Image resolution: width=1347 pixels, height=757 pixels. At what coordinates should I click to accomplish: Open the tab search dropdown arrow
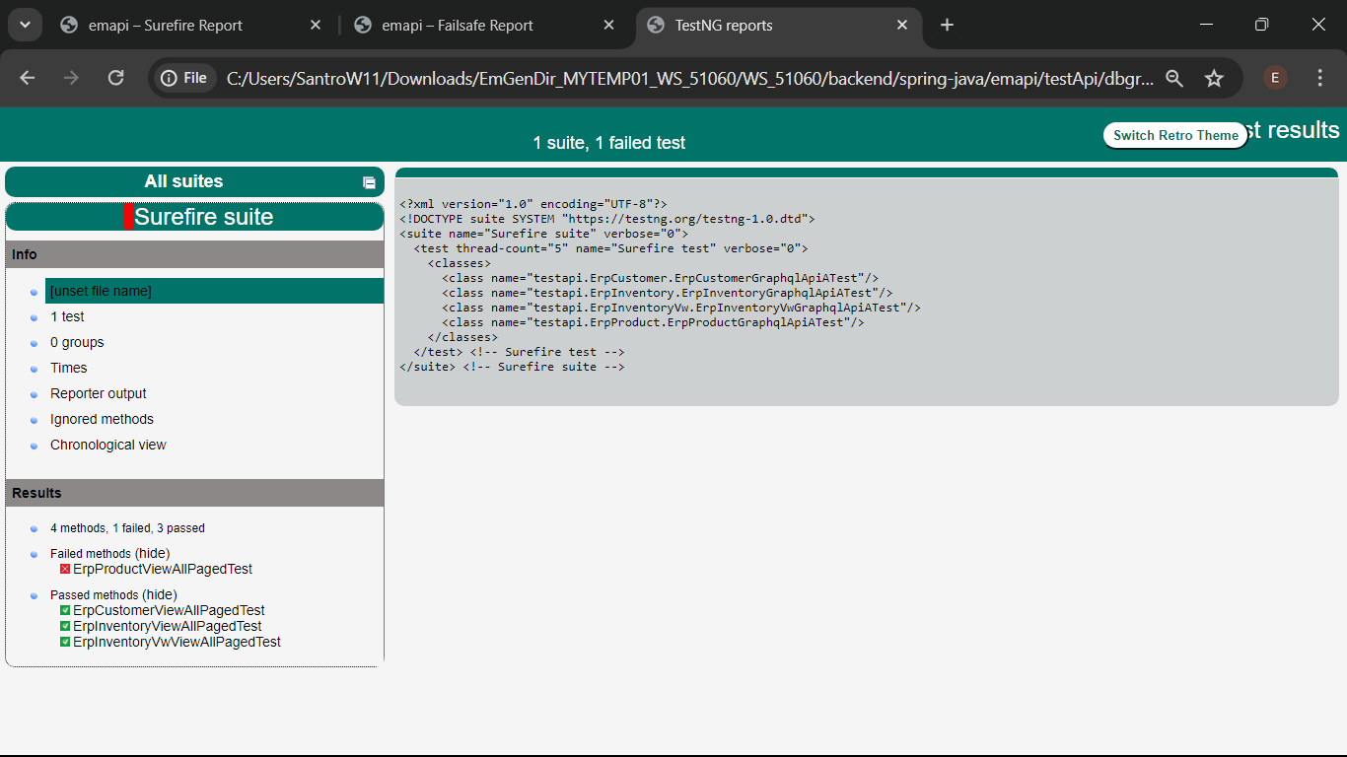tap(25, 25)
